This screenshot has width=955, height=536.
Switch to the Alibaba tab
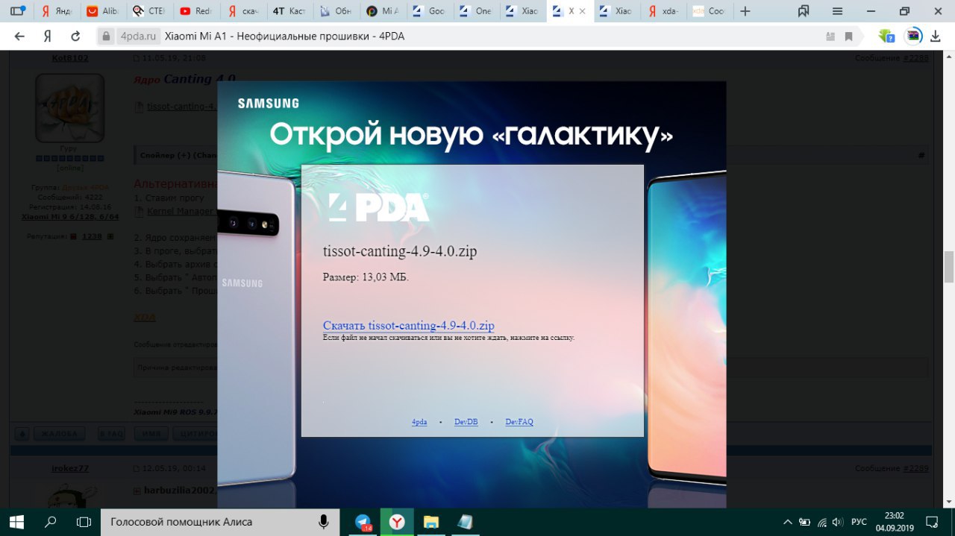point(102,11)
